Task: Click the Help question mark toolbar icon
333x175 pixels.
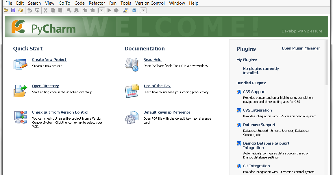Action: click(134, 10)
